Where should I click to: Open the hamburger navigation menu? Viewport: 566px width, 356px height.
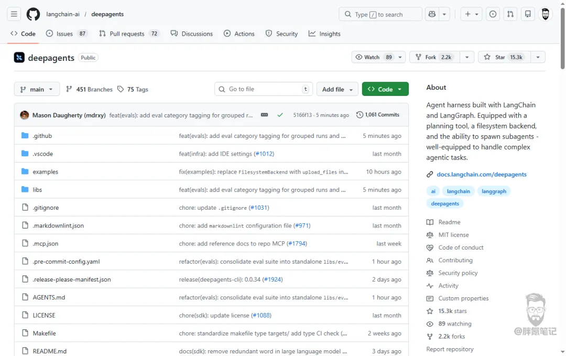[x=14, y=14]
